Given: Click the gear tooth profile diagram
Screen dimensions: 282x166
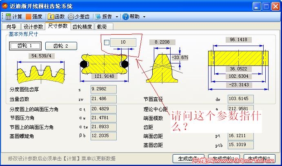Looking at the screenshot, I should [41, 74].
